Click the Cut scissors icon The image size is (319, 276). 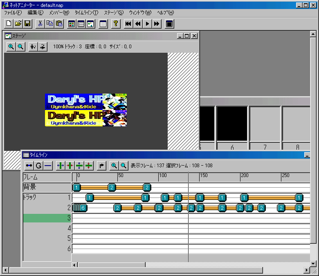click(x=40, y=24)
